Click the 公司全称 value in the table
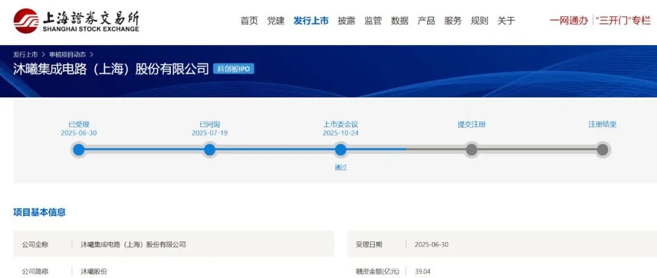This screenshot has height=278, width=657. click(133, 245)
